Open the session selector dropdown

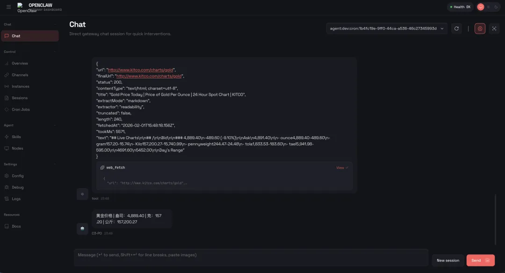tap(387, 28)
